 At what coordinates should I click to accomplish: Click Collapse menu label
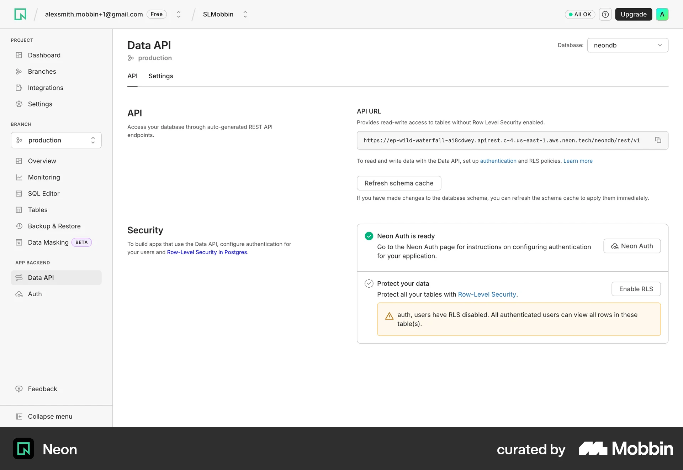50,417
